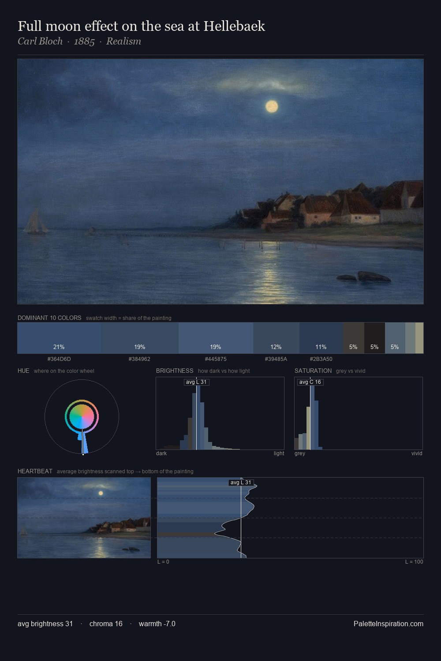This screenshot has width=441, height=661.
Task: Click the HEARTBEAT section heading
Action: [35, 471]
